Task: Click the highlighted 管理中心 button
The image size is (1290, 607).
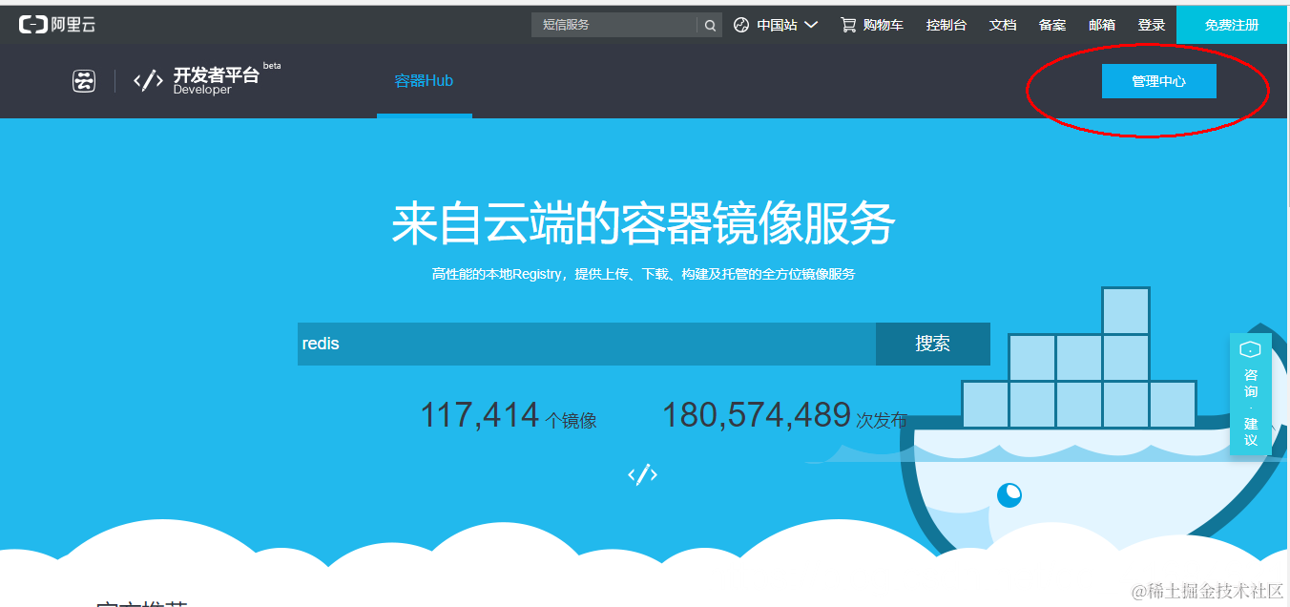Action: coord(1158,81)
